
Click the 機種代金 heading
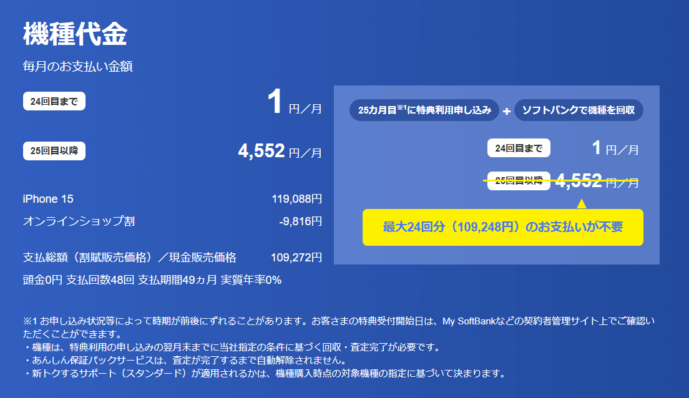tap(75, 34)
